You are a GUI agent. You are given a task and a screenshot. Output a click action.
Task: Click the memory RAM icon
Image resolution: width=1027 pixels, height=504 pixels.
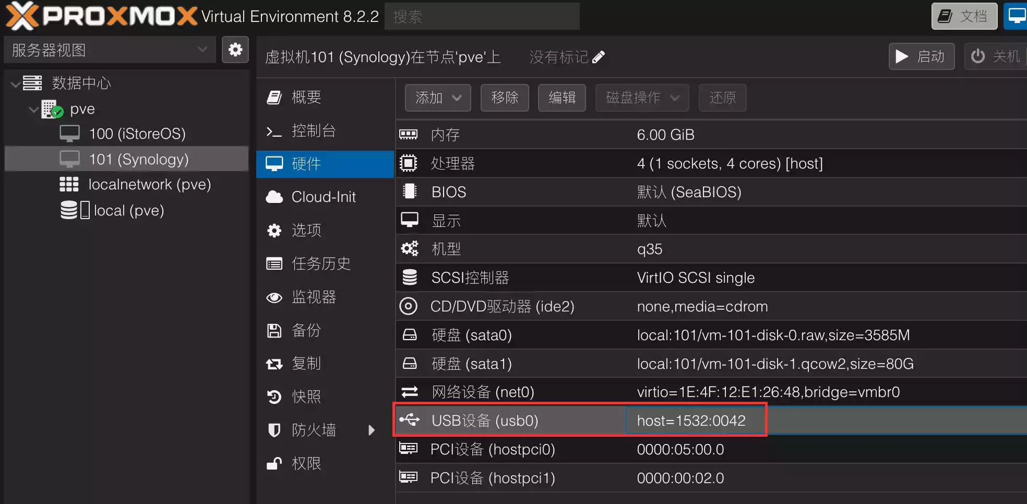[x=408, y=135]
